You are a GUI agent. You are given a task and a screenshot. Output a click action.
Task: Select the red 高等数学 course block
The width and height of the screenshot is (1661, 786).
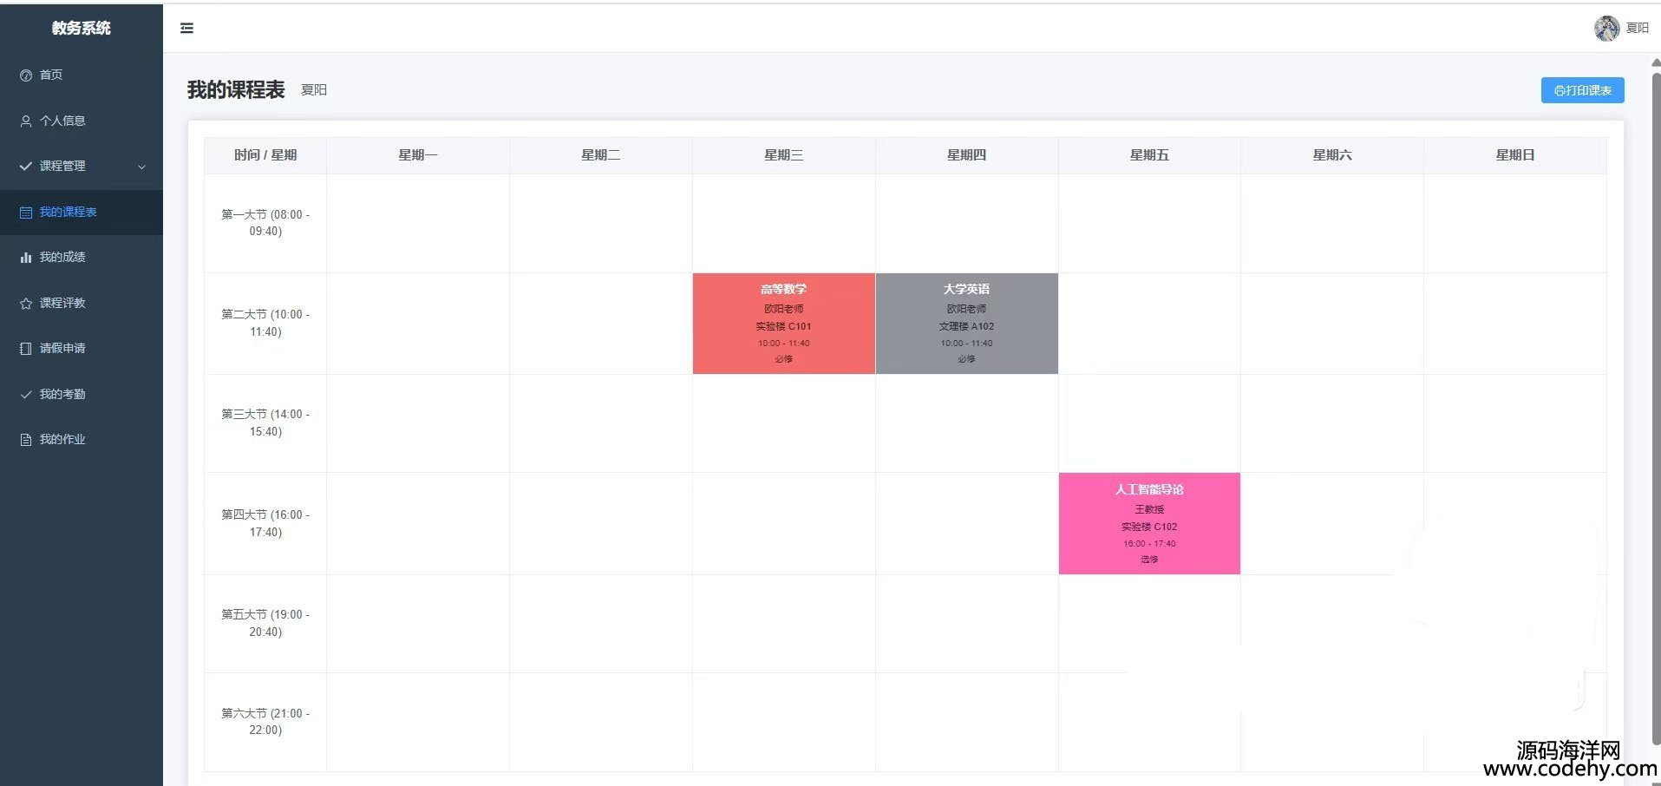[783, 324]
